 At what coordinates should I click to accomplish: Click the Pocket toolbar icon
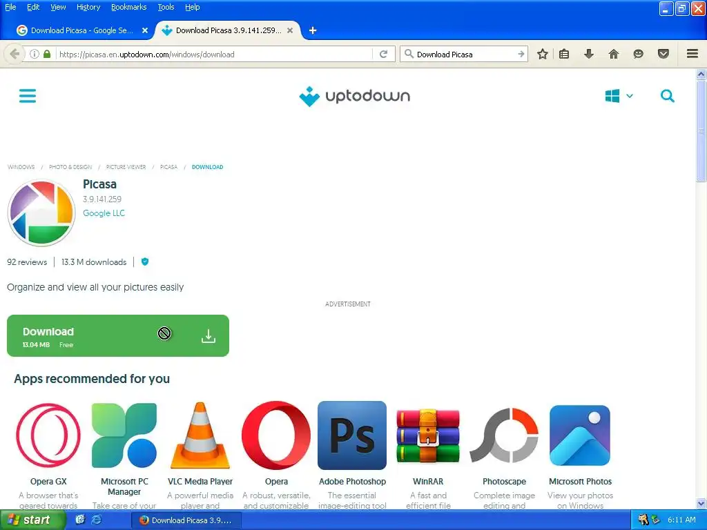point(664,54)
